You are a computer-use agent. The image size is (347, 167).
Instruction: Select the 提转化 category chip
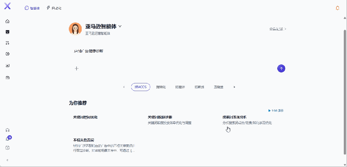pos(161,87)
